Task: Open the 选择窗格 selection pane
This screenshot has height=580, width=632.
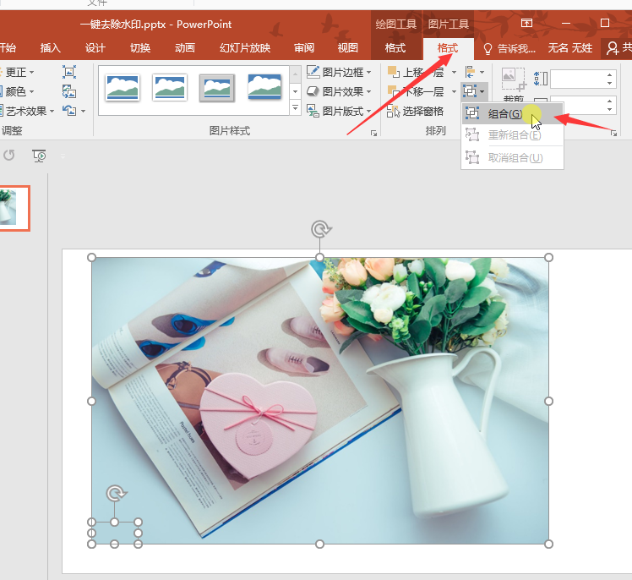Action: [x=415, y=111]
